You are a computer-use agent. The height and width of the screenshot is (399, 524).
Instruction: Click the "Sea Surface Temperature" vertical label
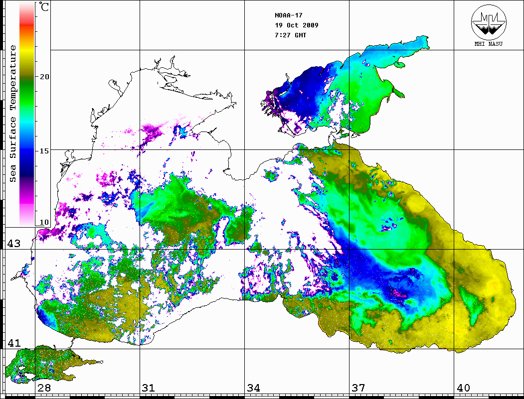(12, 114)
